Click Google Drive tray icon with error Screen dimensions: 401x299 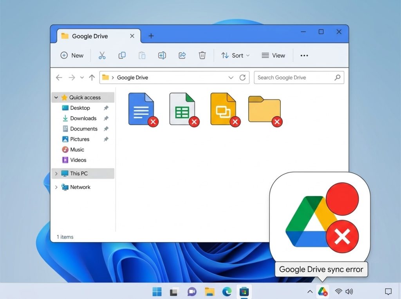click(323, 291)
